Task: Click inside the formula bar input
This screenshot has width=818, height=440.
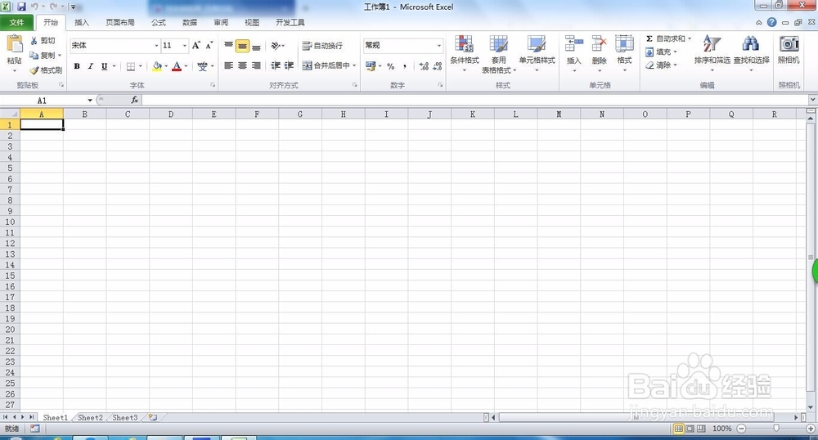Action: coord(474,100)
